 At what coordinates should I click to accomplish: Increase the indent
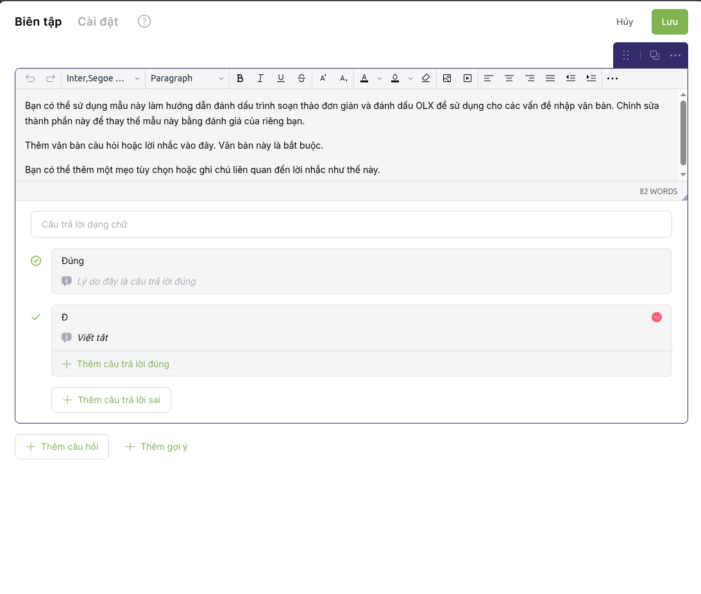[x=591, y=79]
